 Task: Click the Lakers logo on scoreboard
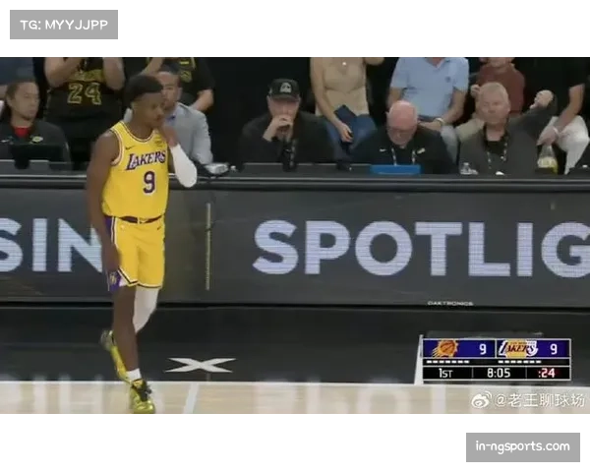coord(518,348)
